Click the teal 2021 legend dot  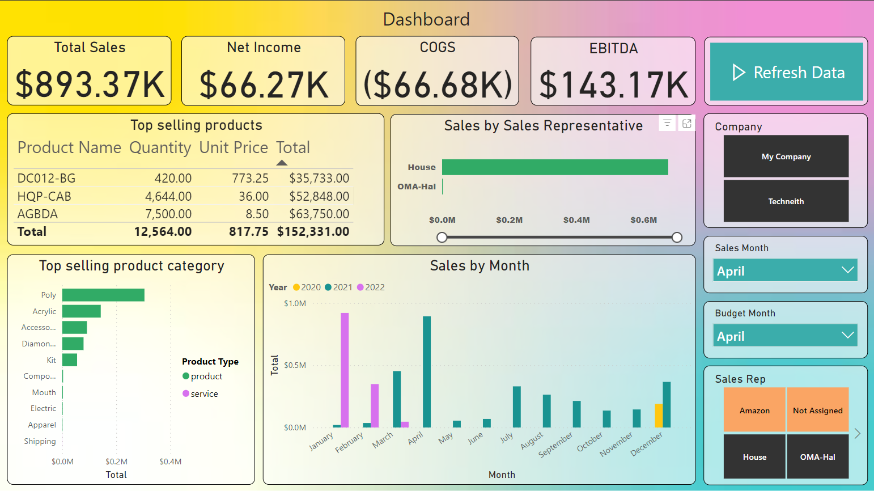click(328, 287)
